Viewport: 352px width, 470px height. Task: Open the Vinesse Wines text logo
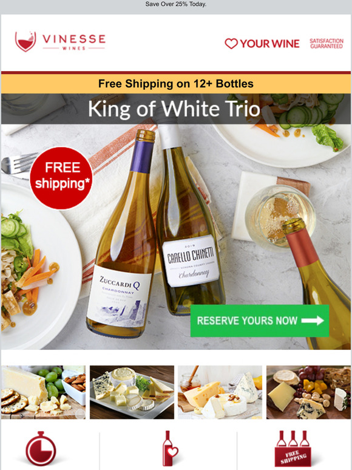click(x=73, y=41)
